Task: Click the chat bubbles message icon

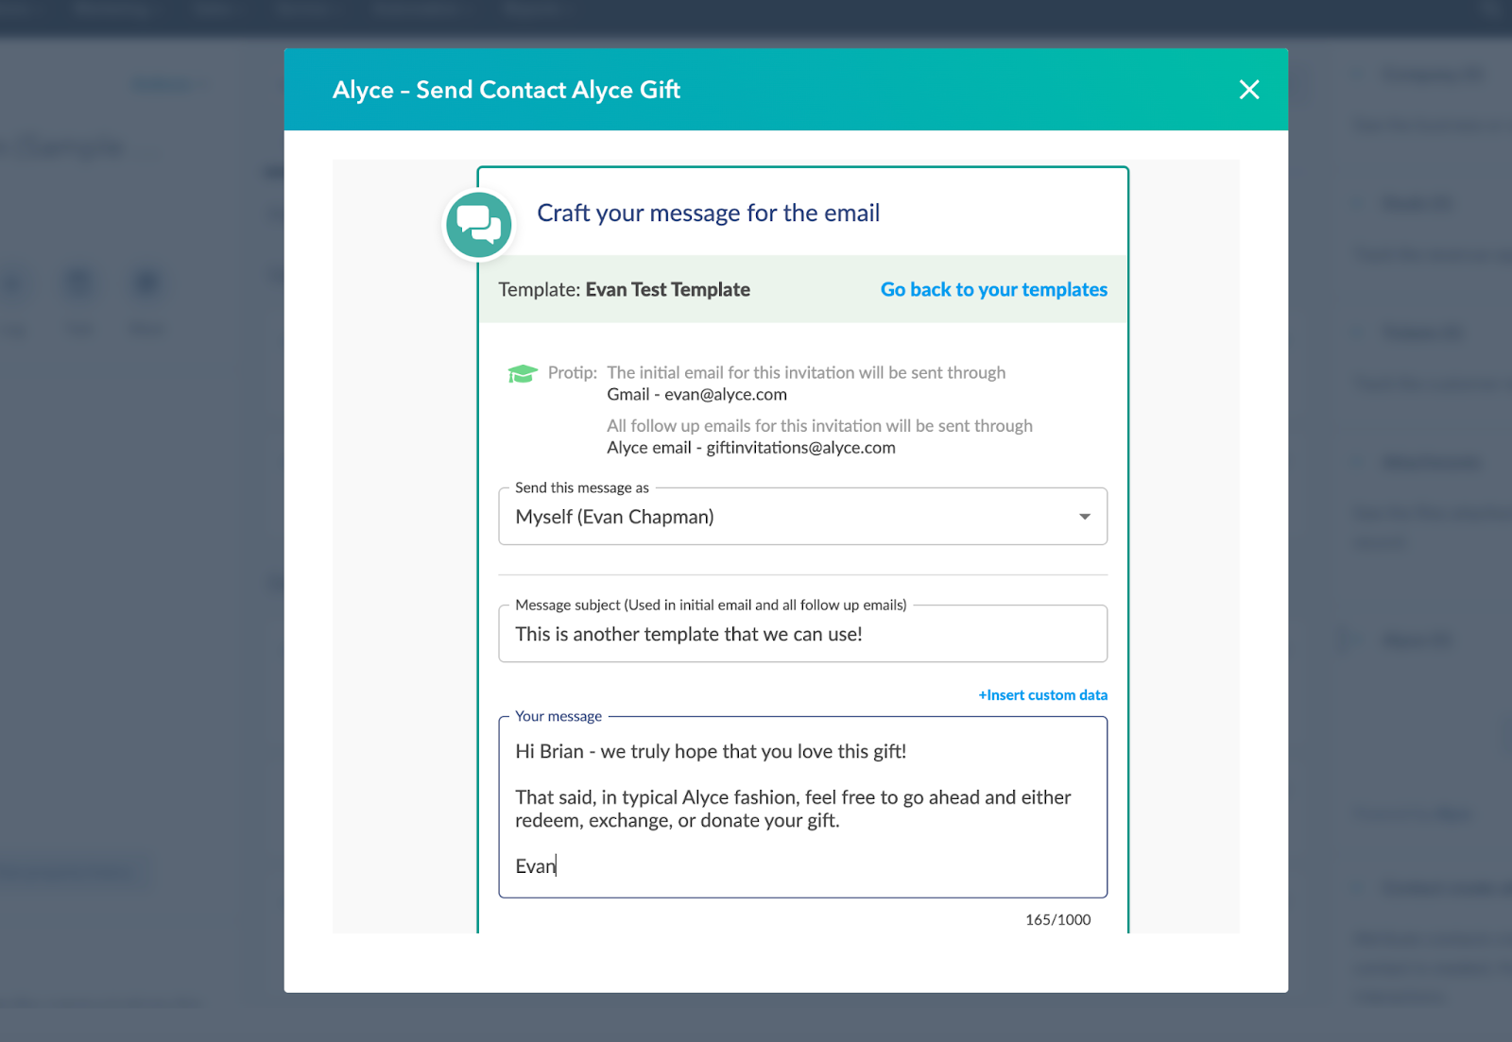Action: 479,225
